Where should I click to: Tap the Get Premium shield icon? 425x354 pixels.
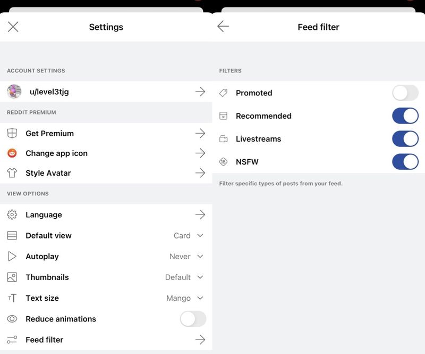pos(12,134)
